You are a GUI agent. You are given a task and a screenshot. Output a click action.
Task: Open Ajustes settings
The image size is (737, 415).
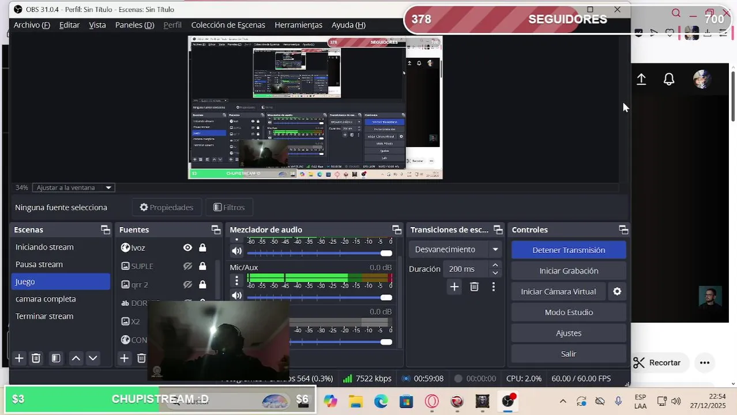tap(569, 333)
